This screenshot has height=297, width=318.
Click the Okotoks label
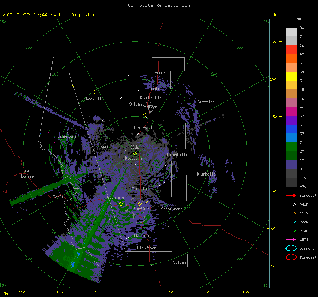point(141,236)
